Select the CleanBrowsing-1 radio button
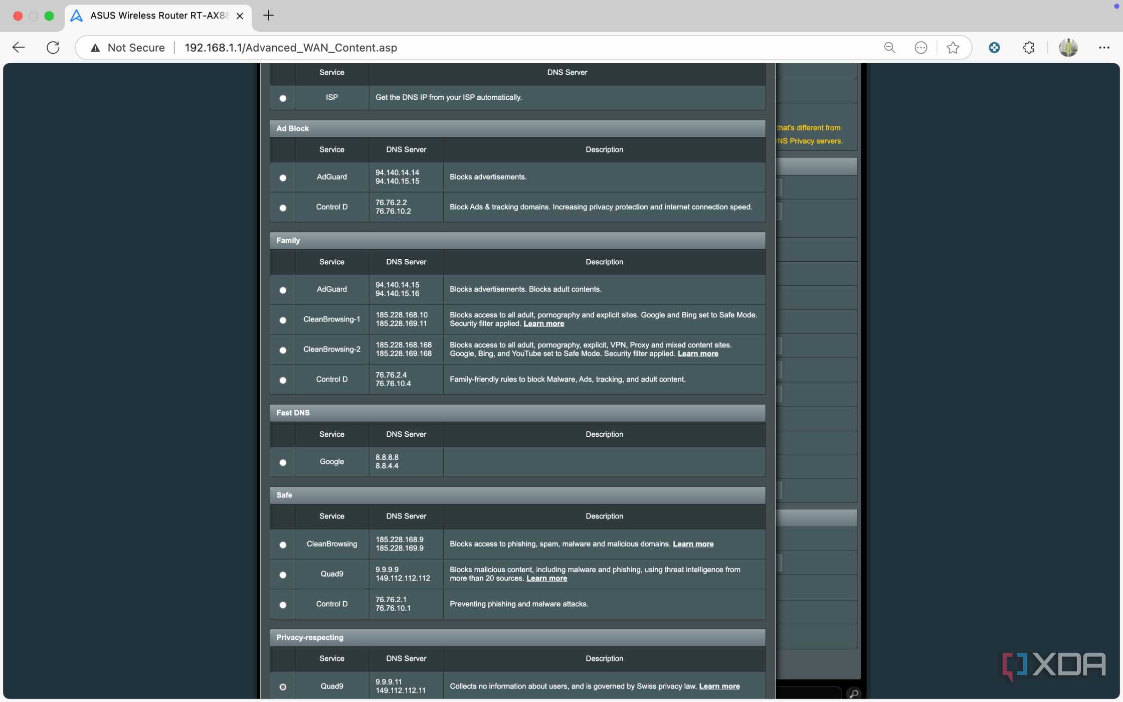The height and width of the screenshot is (702, 1123). pos(283,320)
